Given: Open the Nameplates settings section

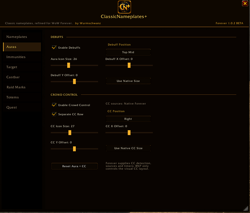Looking at the screenshot, I should pos(22,37).
